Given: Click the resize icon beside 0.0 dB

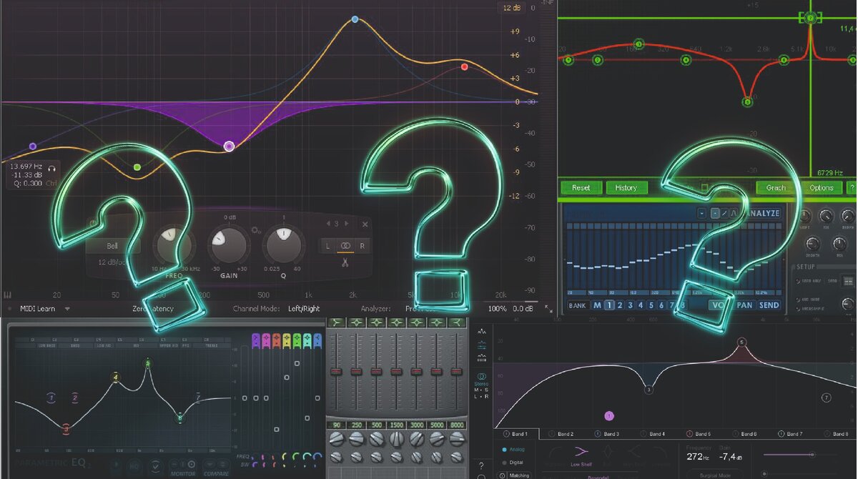Looking at the screenshot, I should click(548, 308).
